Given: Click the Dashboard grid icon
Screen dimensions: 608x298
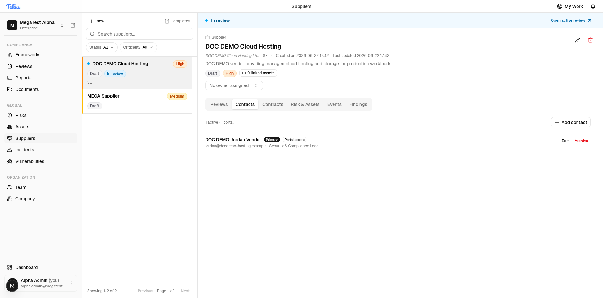Looking at the screenshot, I should coord(10,267).
